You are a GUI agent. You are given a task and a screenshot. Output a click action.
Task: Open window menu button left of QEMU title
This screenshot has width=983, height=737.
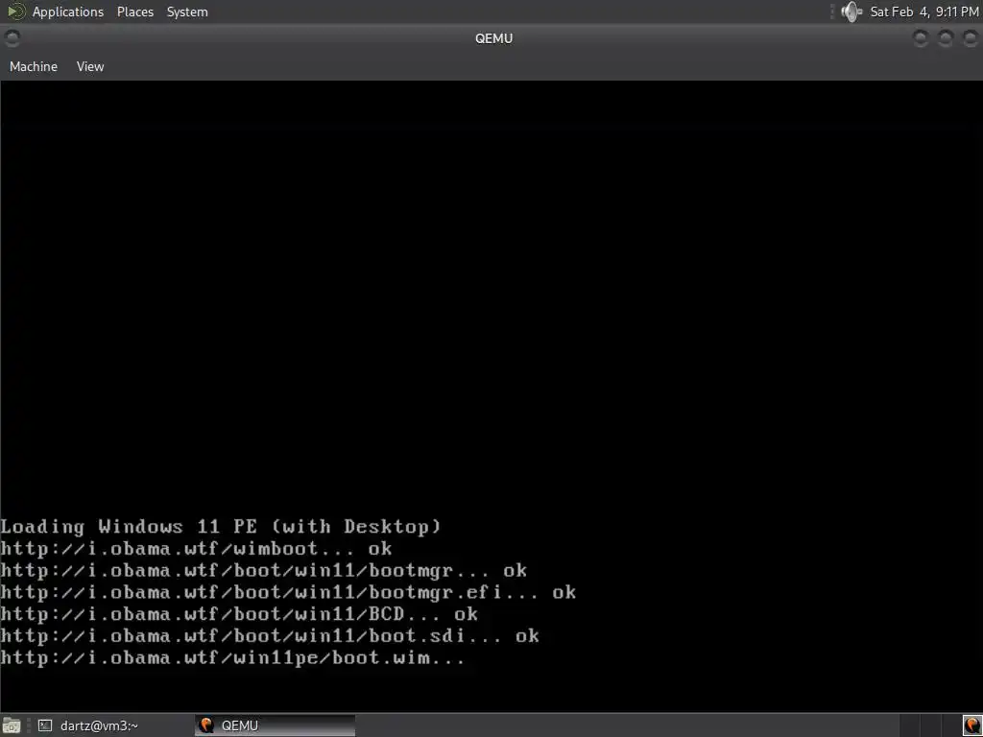point(12,38)
